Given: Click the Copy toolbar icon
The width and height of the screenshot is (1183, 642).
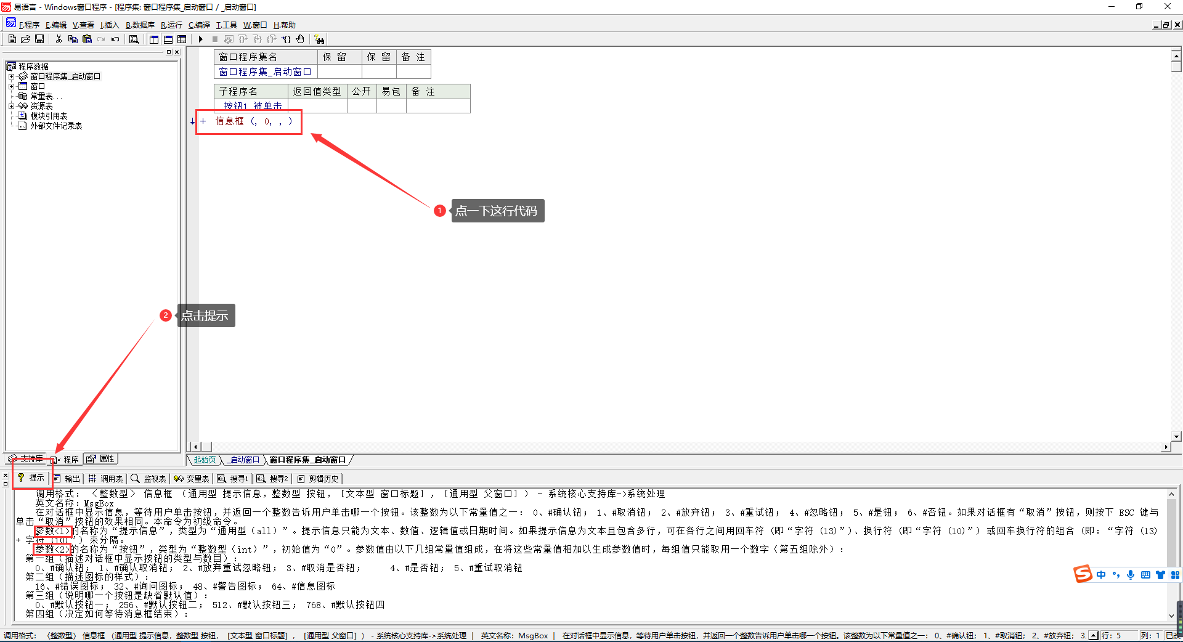Looking at the screenshot, I should [73, 39].
